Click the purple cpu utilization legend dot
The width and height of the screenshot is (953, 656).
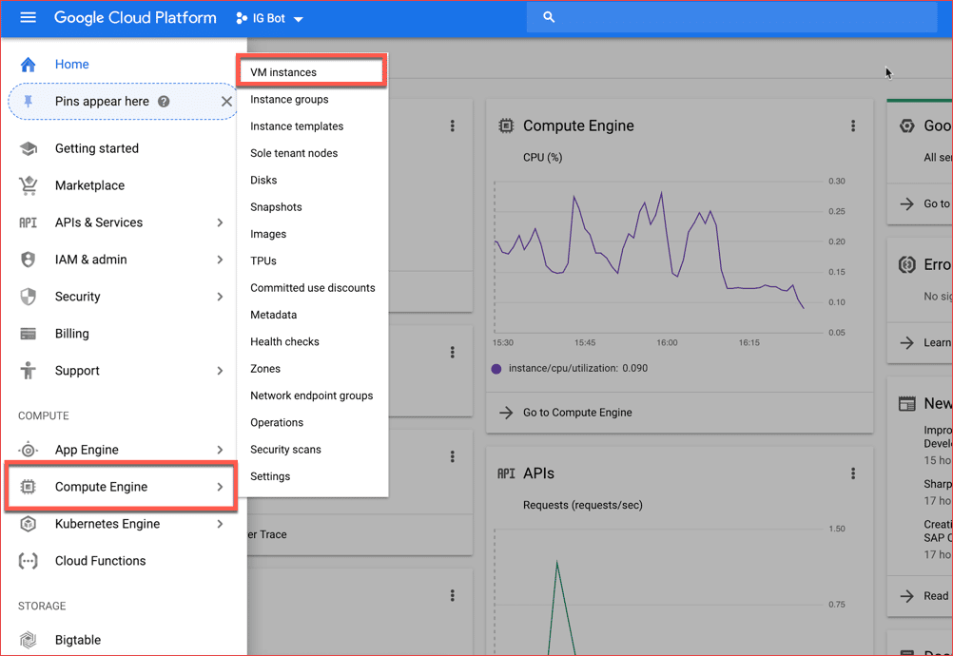point(496,367)
